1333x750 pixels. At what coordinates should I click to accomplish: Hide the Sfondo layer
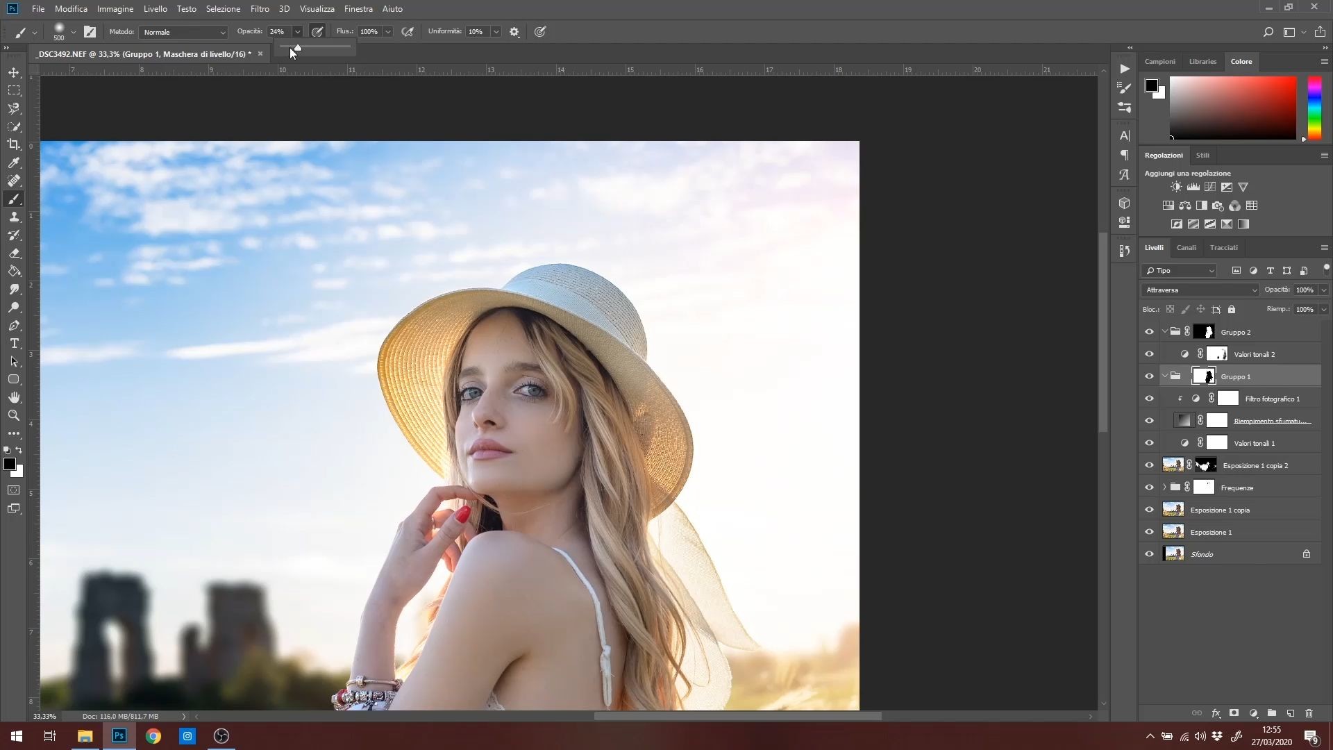[x=1149, y=554]
